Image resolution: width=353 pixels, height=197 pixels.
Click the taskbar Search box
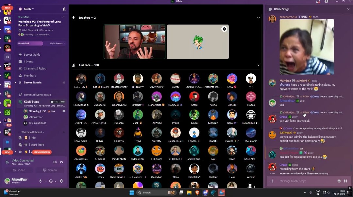tap(156, 192)
